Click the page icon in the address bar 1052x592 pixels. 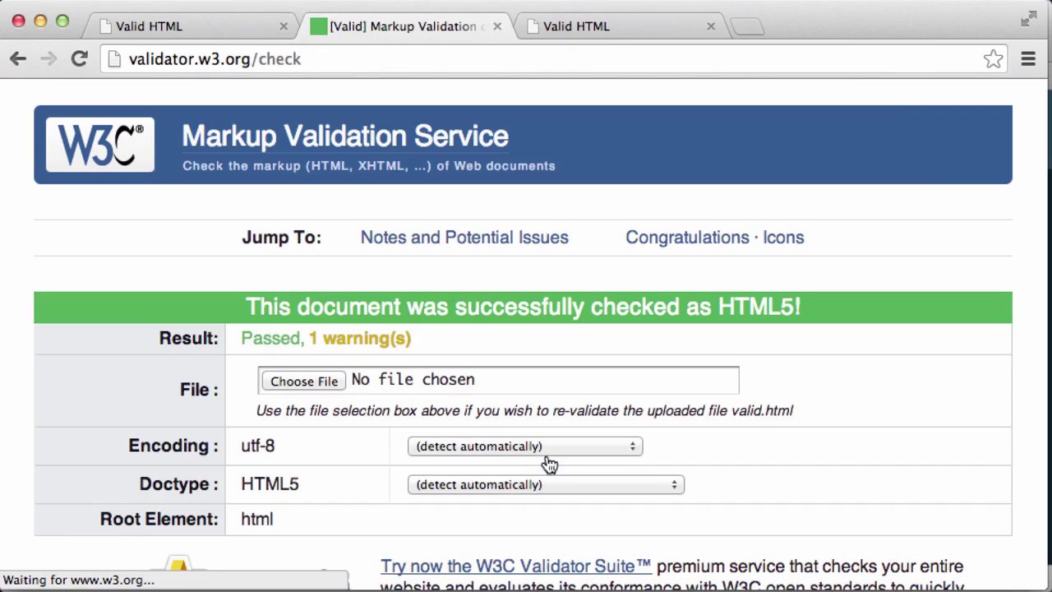[114, 59]
